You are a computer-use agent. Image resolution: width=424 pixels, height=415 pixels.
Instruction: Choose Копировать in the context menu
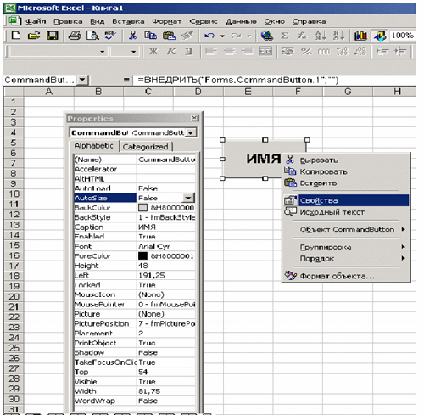tap(347, 171)
